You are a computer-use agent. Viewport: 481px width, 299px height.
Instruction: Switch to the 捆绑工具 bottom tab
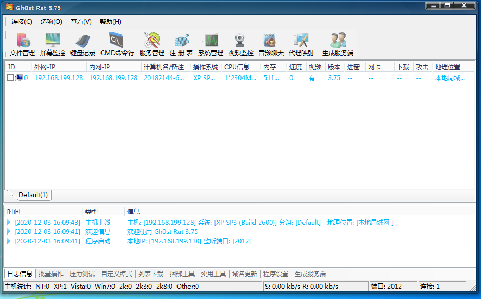[182, 274]
